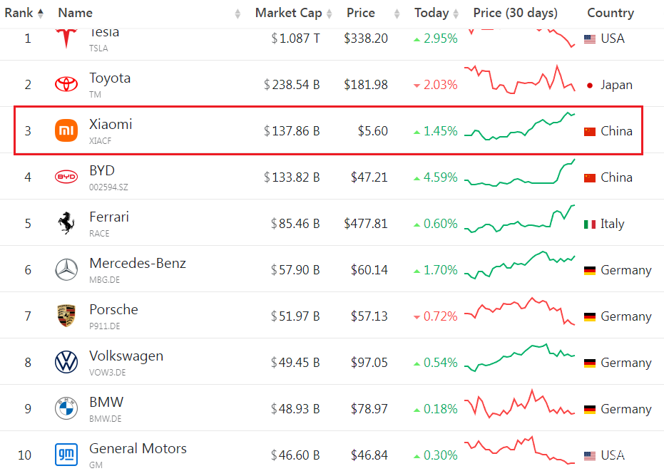Click the Japan flag in Toyota row

pos(590,86)
